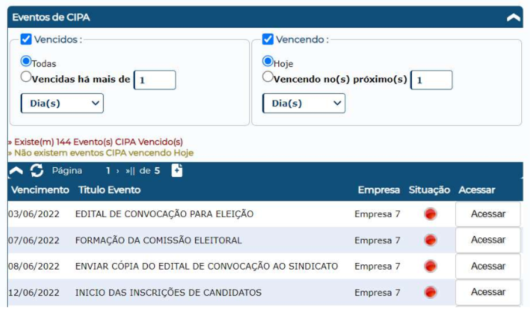Click the add new document icon

(x=177, y=171)
